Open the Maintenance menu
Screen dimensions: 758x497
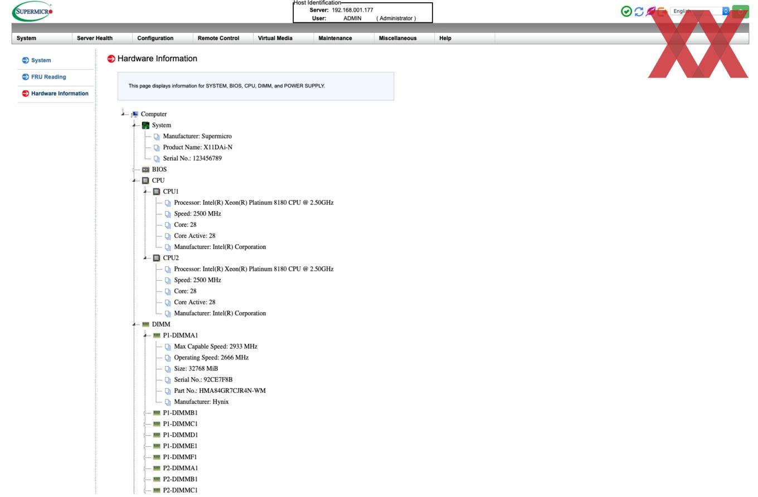(344, 38)
